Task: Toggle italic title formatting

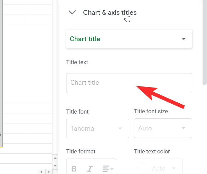Action: 90,169
